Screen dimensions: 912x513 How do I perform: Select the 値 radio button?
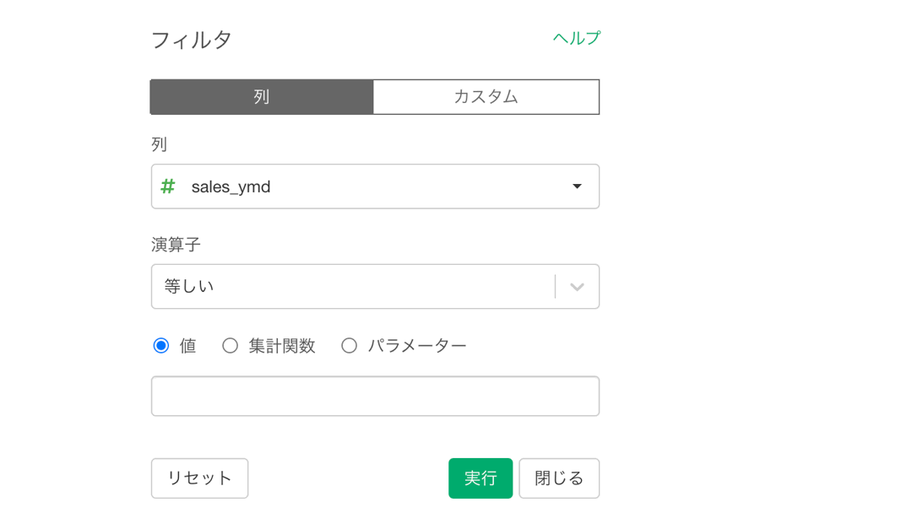click(x=161, y=346)
